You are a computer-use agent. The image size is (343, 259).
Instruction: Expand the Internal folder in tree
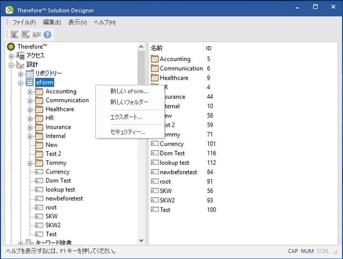tap(30, 137)
